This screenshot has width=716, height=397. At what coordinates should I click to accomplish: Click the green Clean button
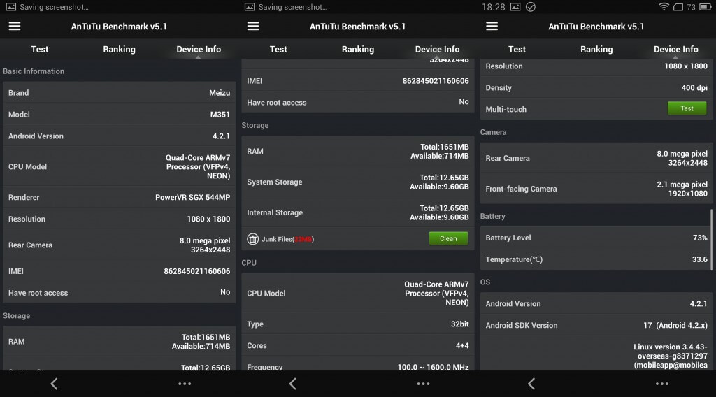point(448,238)
